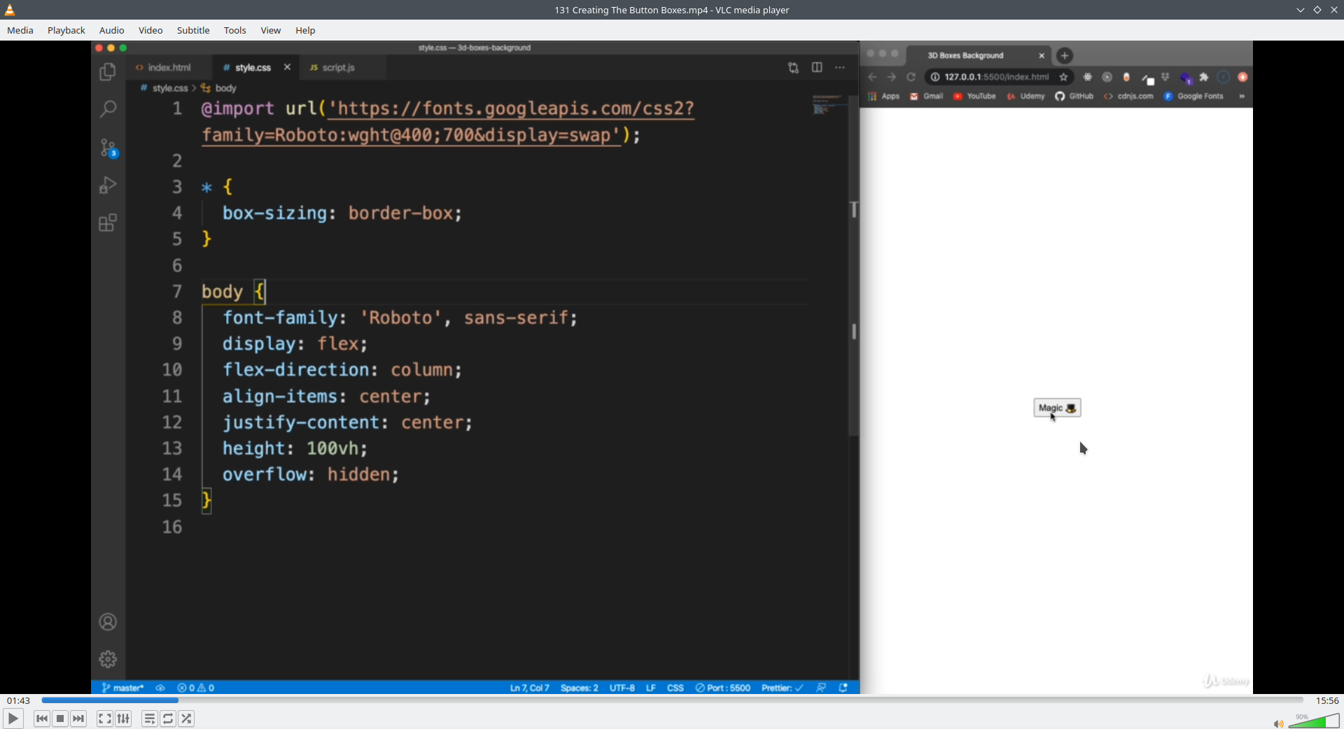Image resolution: width=1344 pixels, height=729 pixels.
Task: Reload the browser page
Action: [911, 77]
